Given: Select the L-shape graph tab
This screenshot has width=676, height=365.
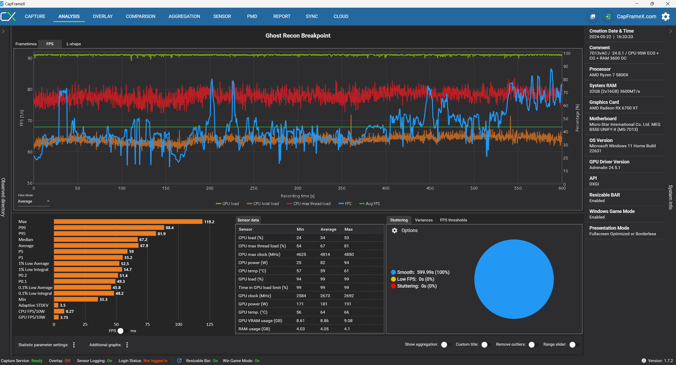Looking at the screenshot, I should click(x=74, y=44).
